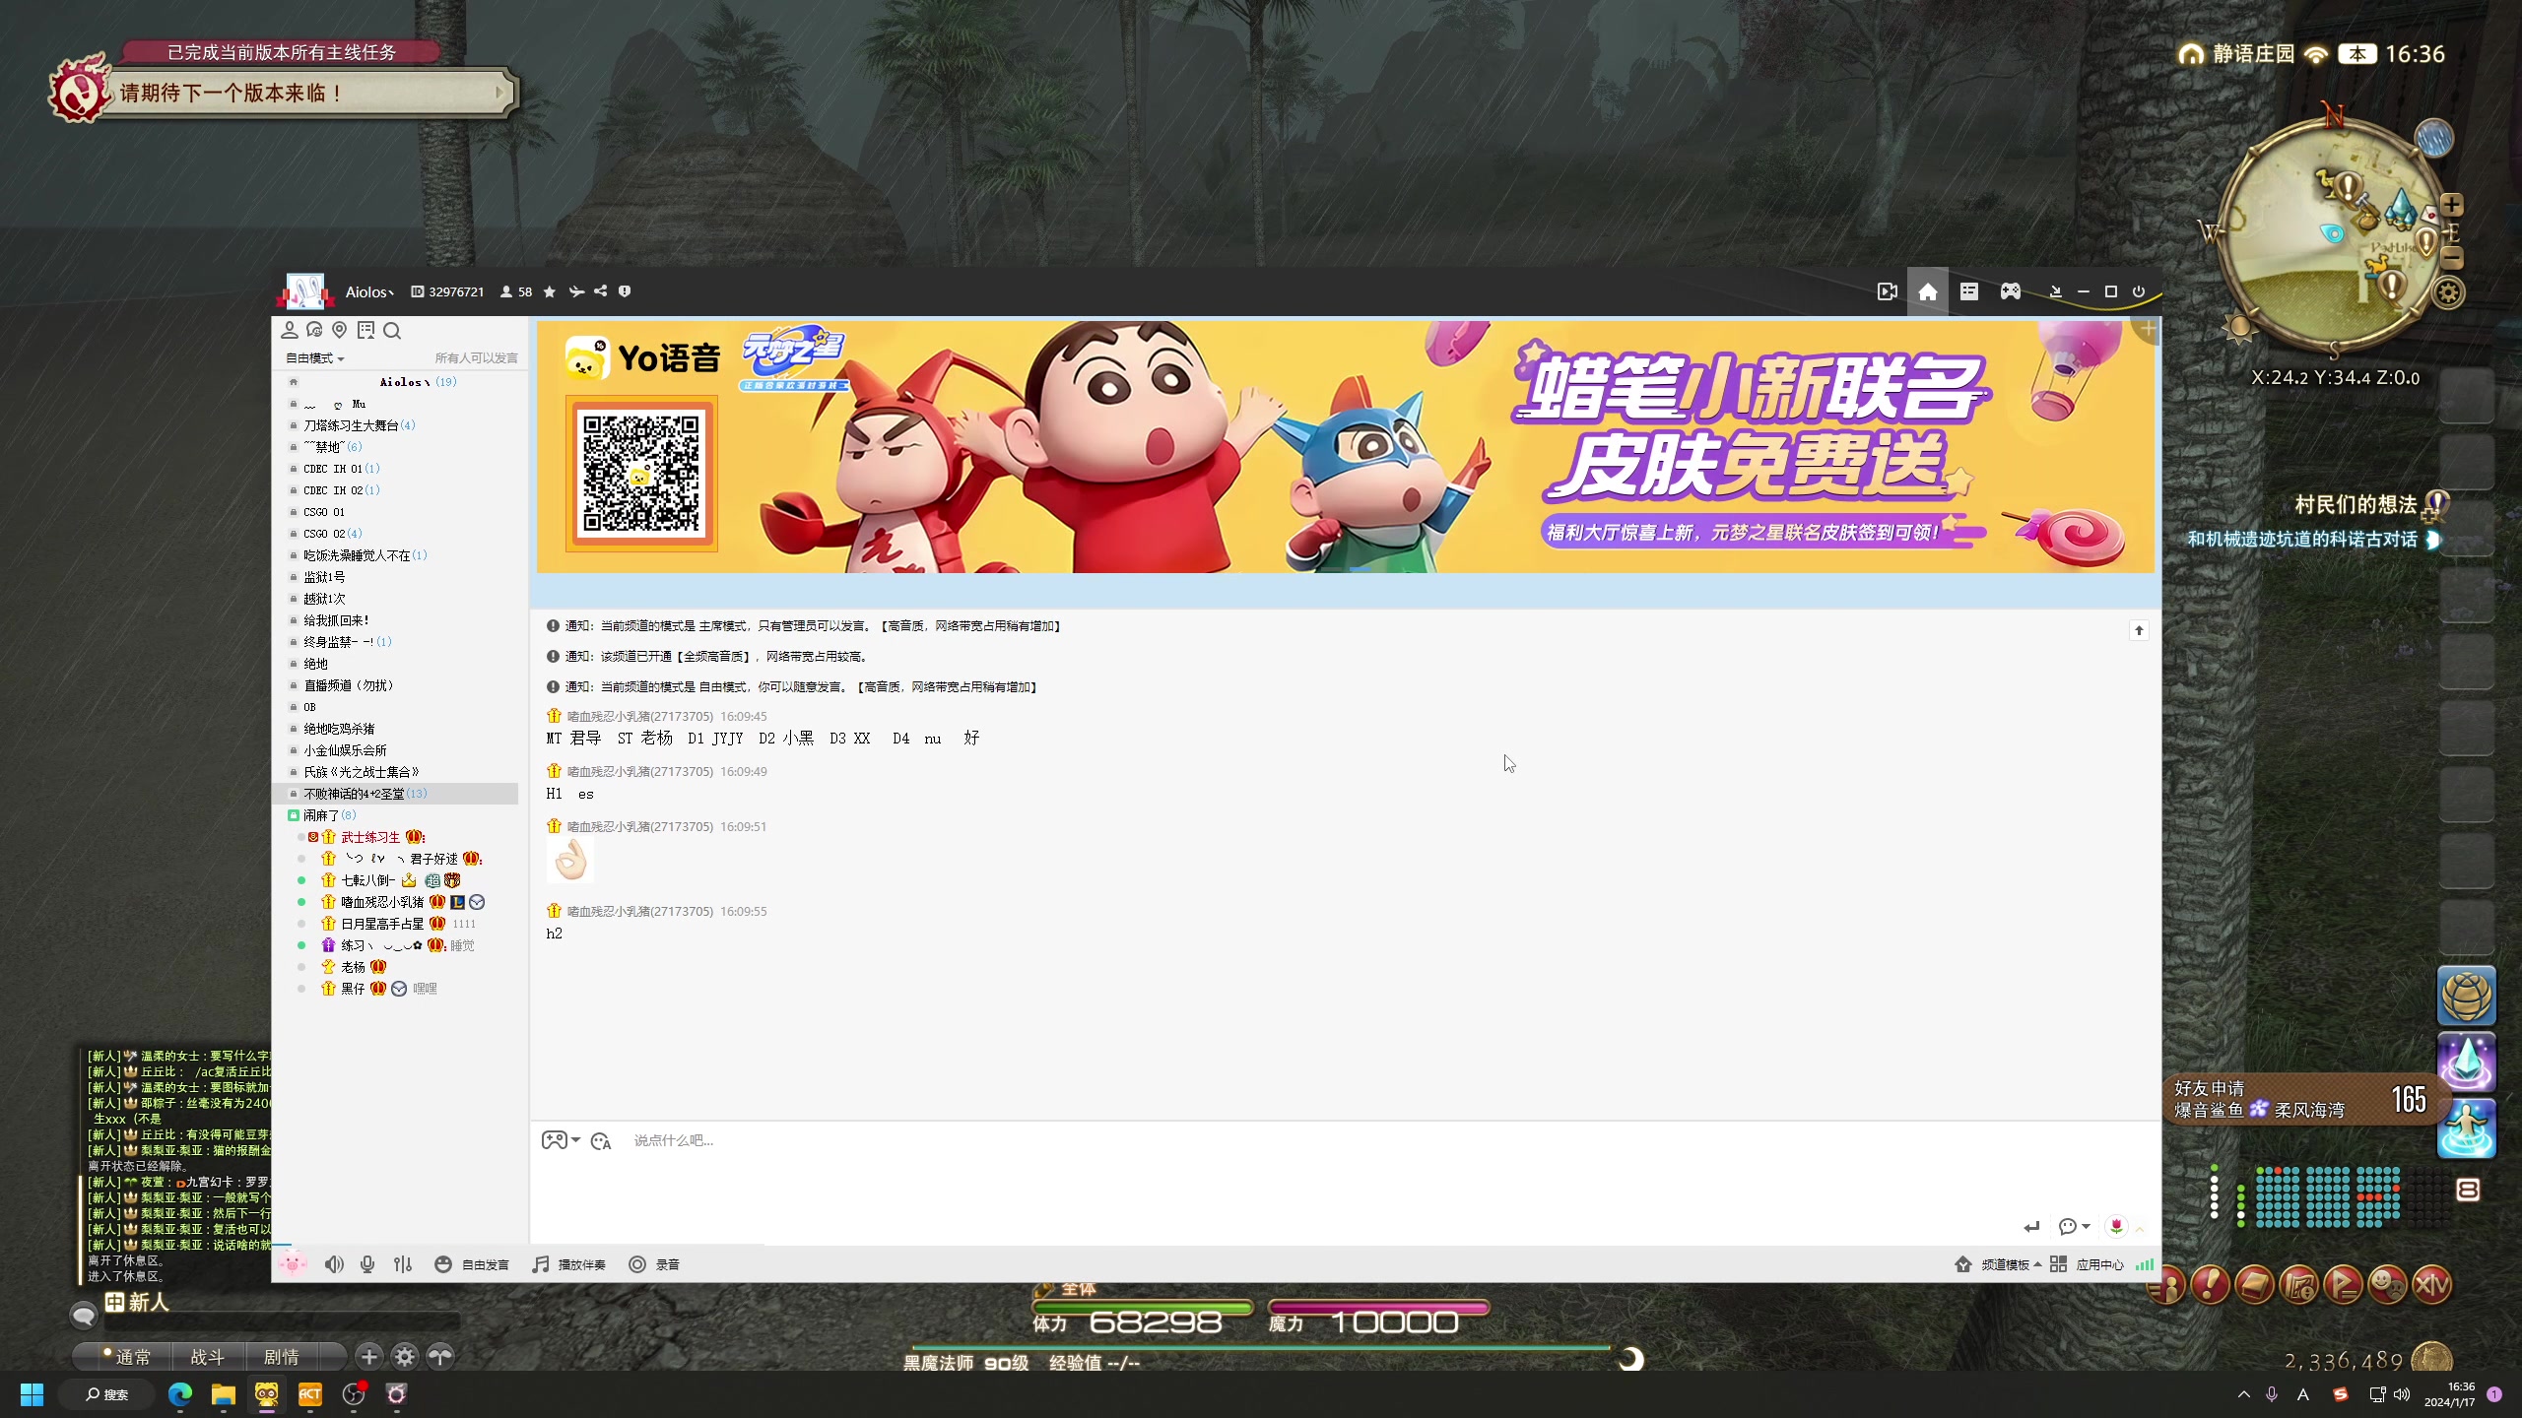Open the 自由模式 mode dropdown
Viewport: 2522px width, 1418px height.
click(x=315, y=358)
